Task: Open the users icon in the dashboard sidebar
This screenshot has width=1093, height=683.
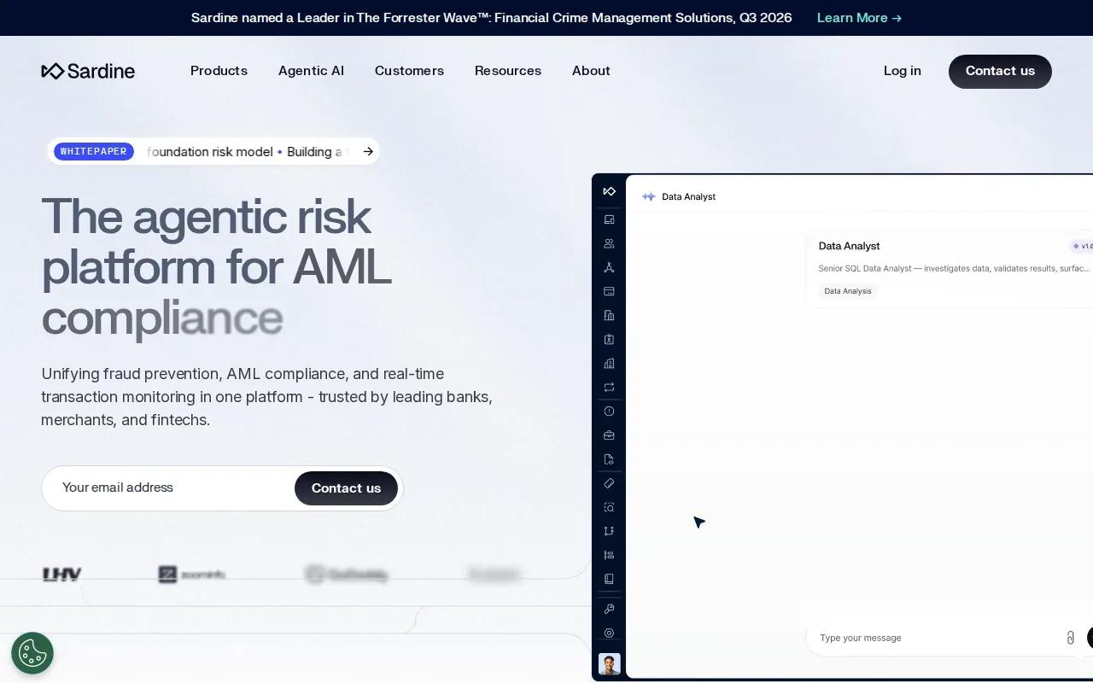Action: tap(609, 243)
